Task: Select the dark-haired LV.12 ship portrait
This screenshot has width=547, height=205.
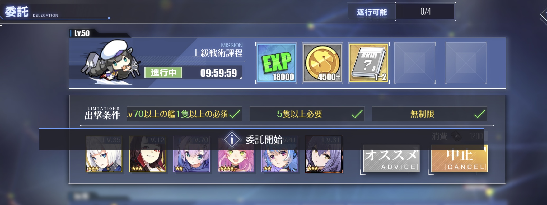Action: (x=148, y=154)
